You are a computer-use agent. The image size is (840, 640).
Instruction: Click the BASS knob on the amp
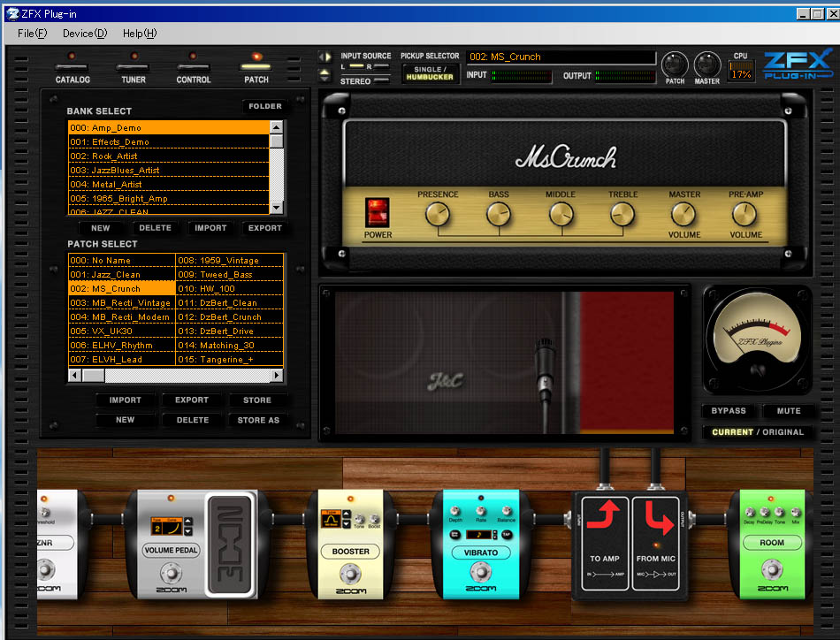pos(498,215)
